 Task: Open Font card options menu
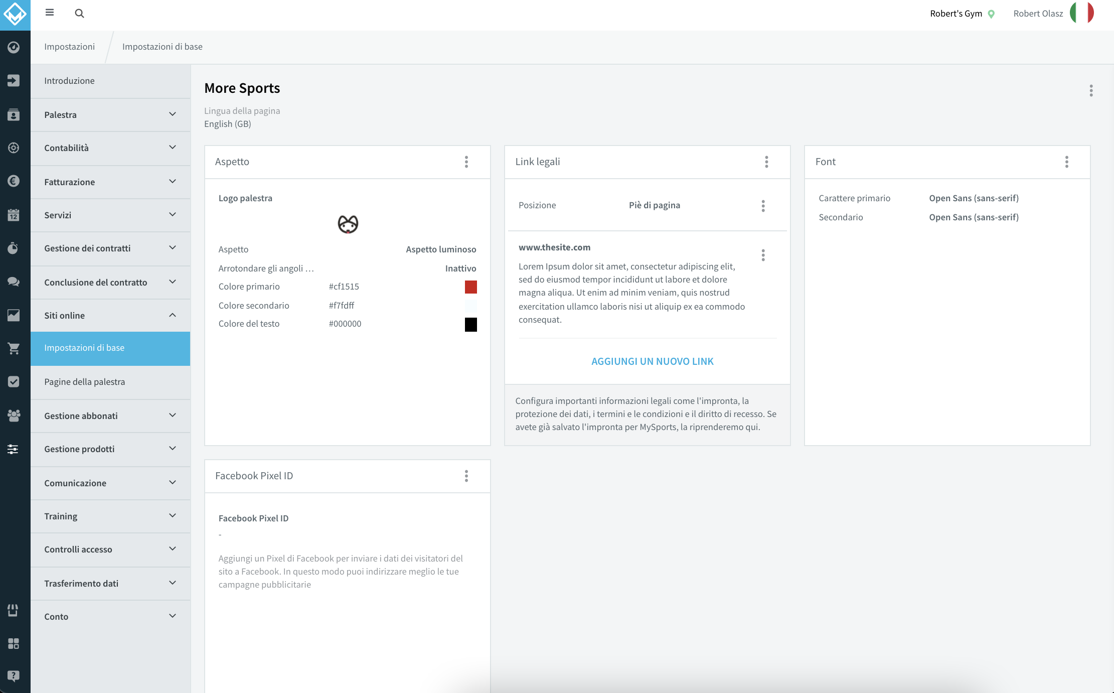tap(1067, 162)
